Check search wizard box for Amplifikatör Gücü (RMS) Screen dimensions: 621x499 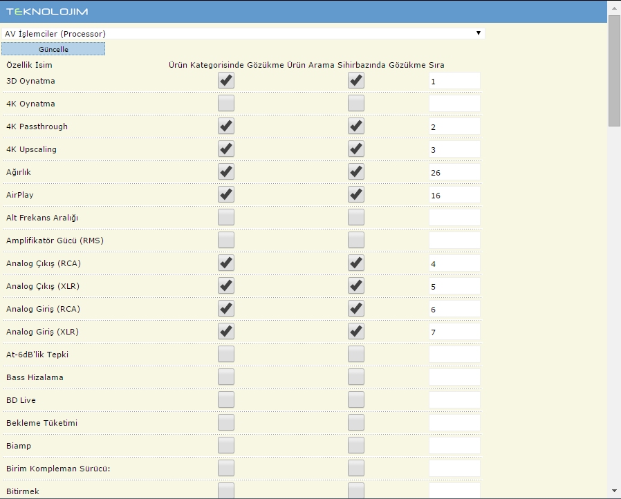click(355, 240)
